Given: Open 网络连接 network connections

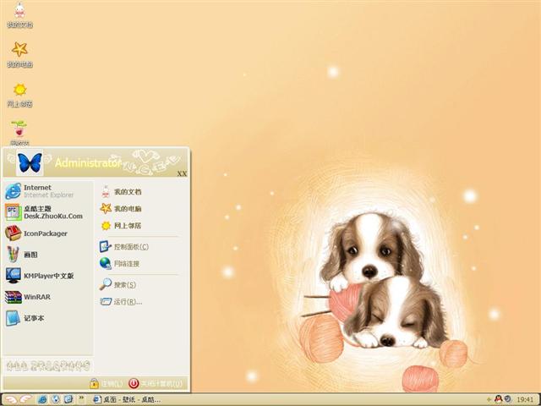Looking at the screenshot, I should pyautogui.click(x=120, y=263).
